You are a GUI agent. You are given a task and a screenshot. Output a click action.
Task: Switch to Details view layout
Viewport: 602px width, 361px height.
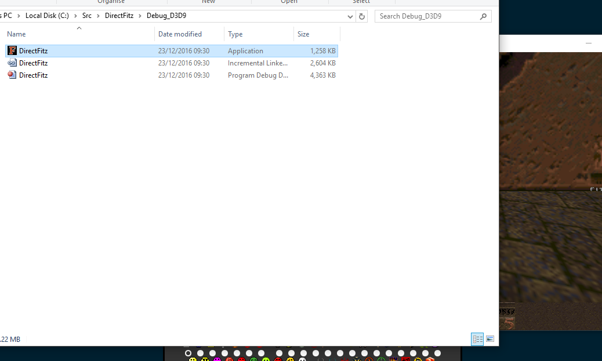(x=477, y=339)
